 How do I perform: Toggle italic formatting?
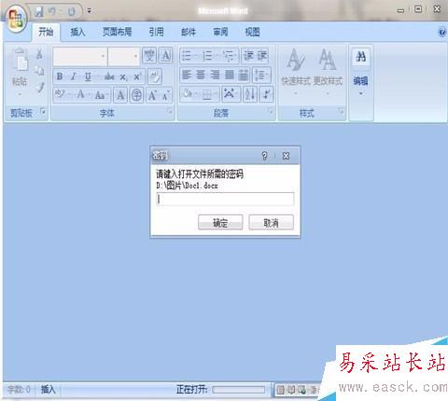pyautogui.click(x=74, y=76)
